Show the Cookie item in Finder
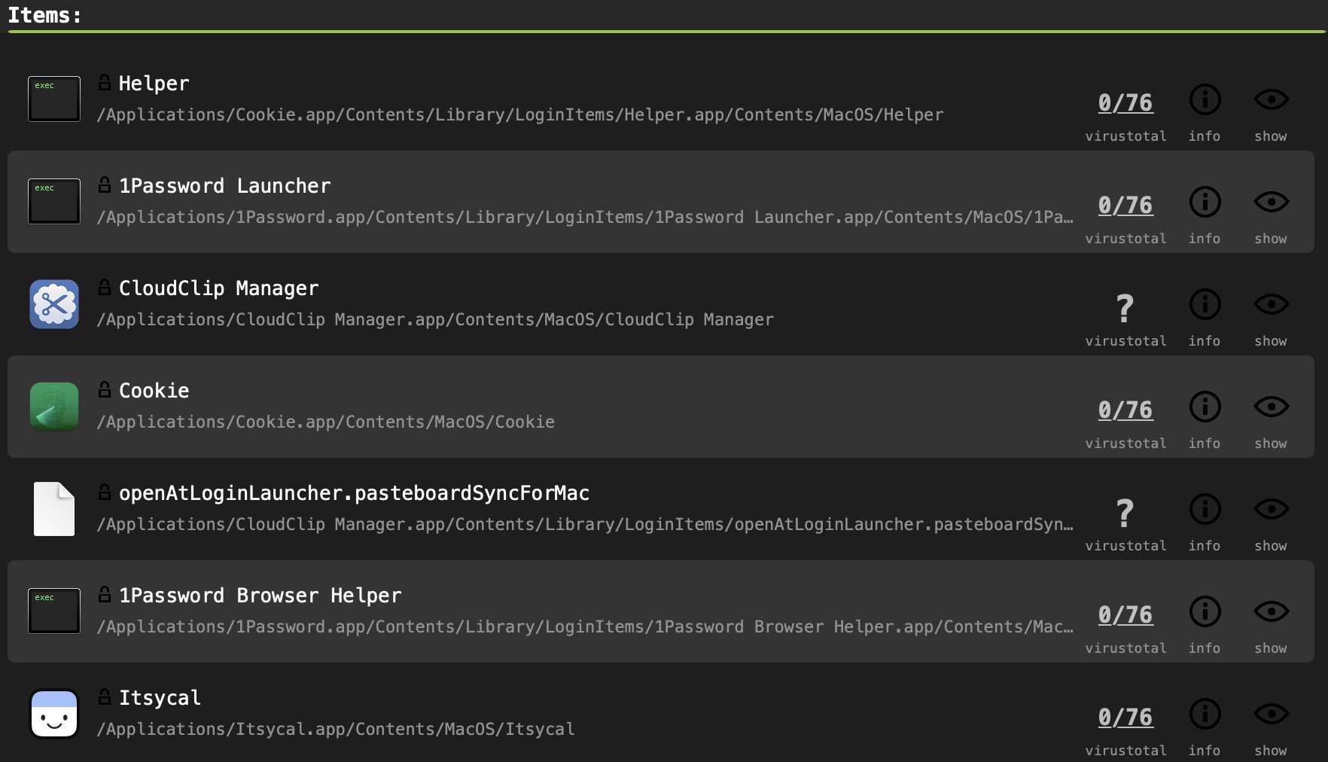Screen dimensions: 1328x762 click(x=1271, y=407)
